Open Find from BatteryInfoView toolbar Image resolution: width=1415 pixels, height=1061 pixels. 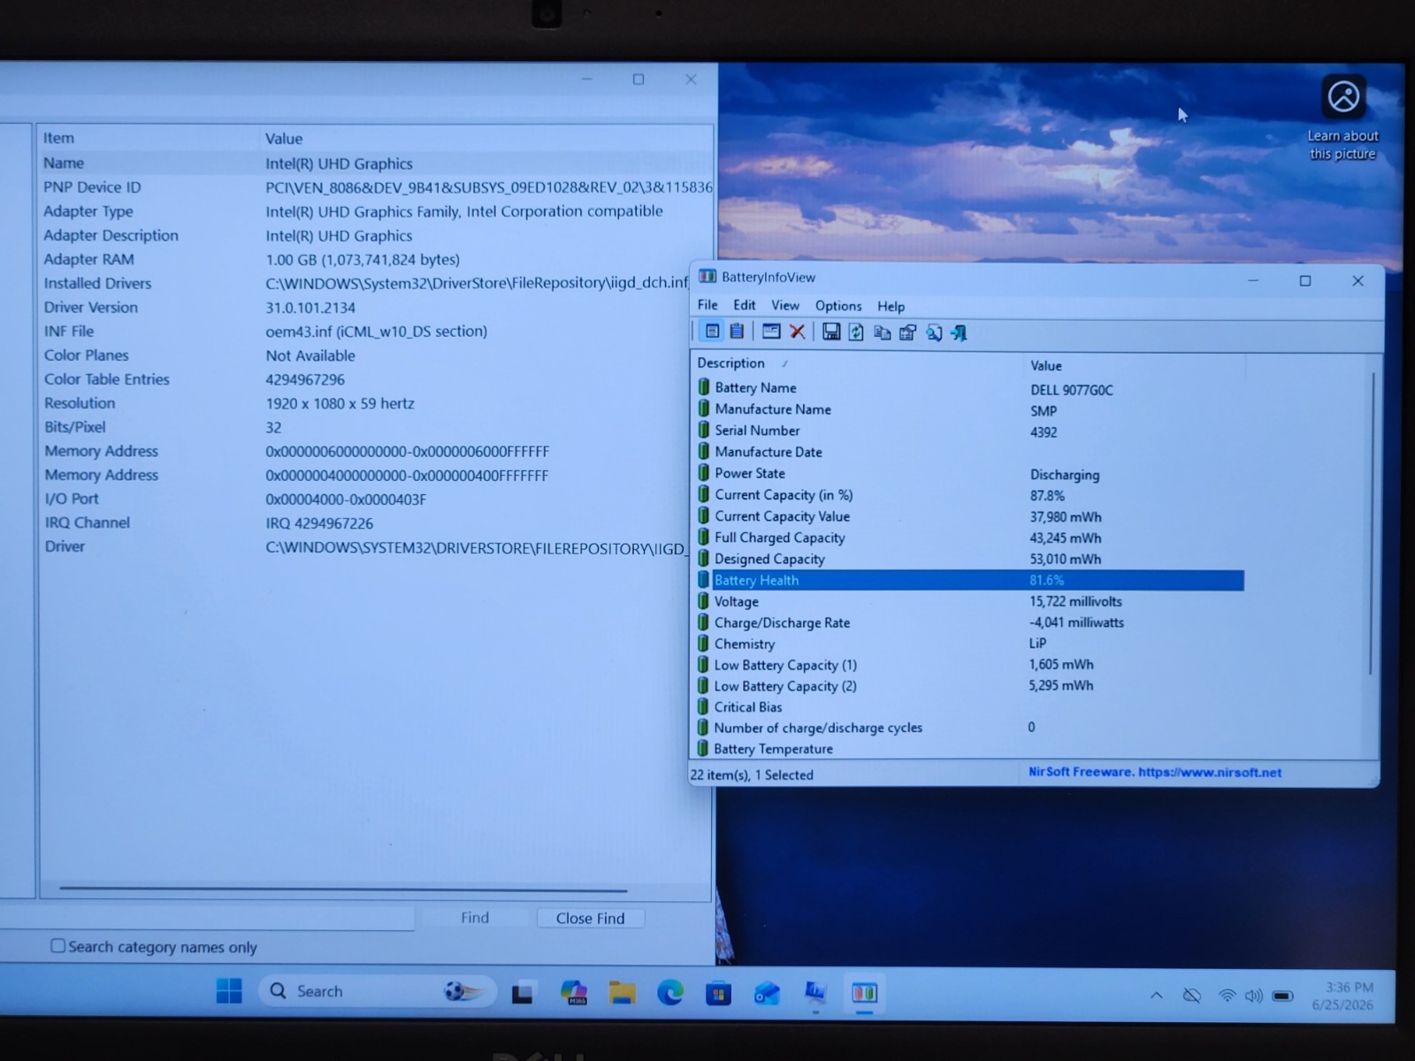click(x=933, y=332)
